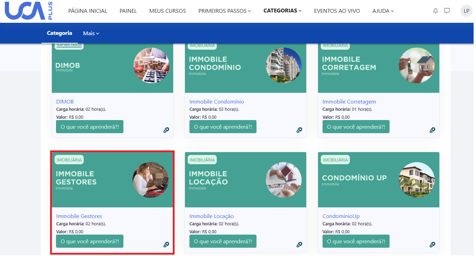Screen dimensions: 476x256
Task: Go to Página Inicial
Action: pos(88,11)
